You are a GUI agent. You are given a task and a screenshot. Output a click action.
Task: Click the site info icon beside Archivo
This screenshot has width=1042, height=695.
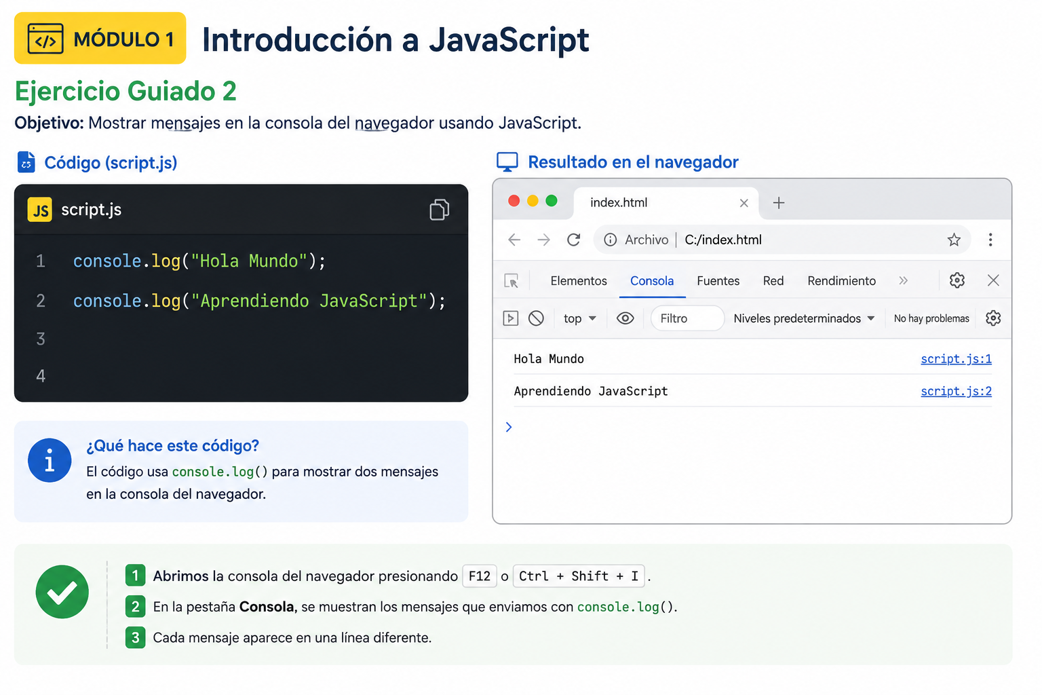(x=611, y=240)
